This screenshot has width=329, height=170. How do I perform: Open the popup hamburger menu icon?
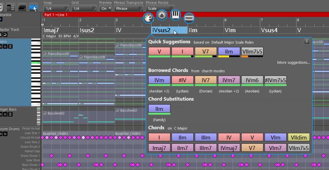tap(307, 41)
